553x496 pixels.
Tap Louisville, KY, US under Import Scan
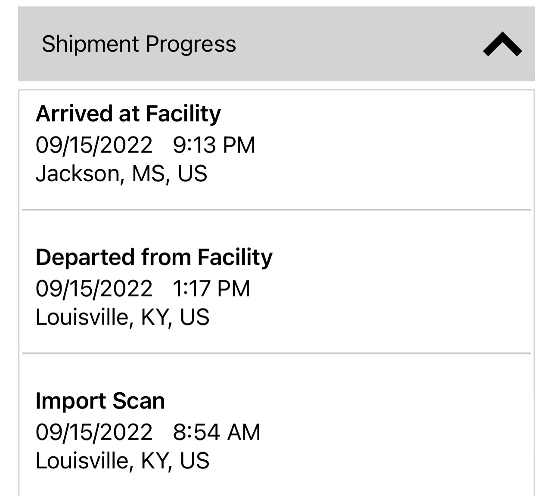pyautogui.click(x=122, y=461)
